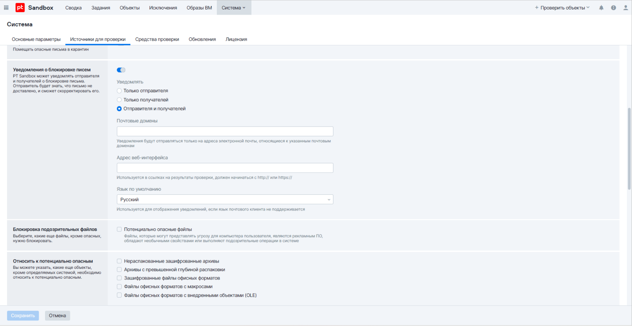This screenshot has height=326, width=632.
Task: Open the default language 'Русский' dropdown
Action: 225,199
